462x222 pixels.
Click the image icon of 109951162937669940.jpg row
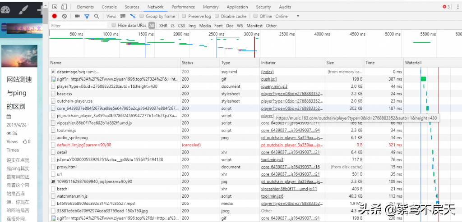(53, 181)
